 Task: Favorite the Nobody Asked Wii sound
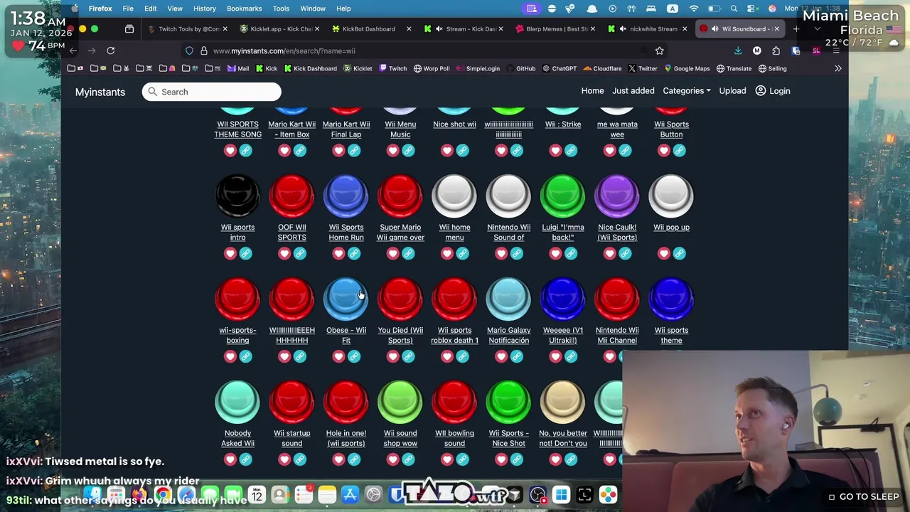pos(230,459)
